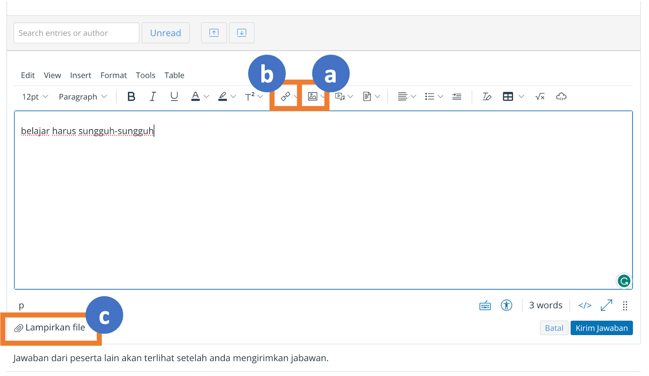Click the search entries or author field
The height and width of the screenshot is (376, 649).
[76, 33]
